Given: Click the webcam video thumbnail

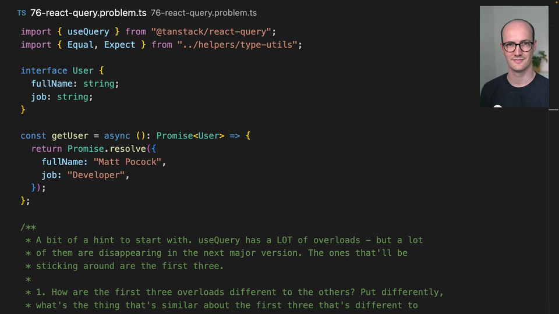Looking at the screenshot, I should (514, 56).
